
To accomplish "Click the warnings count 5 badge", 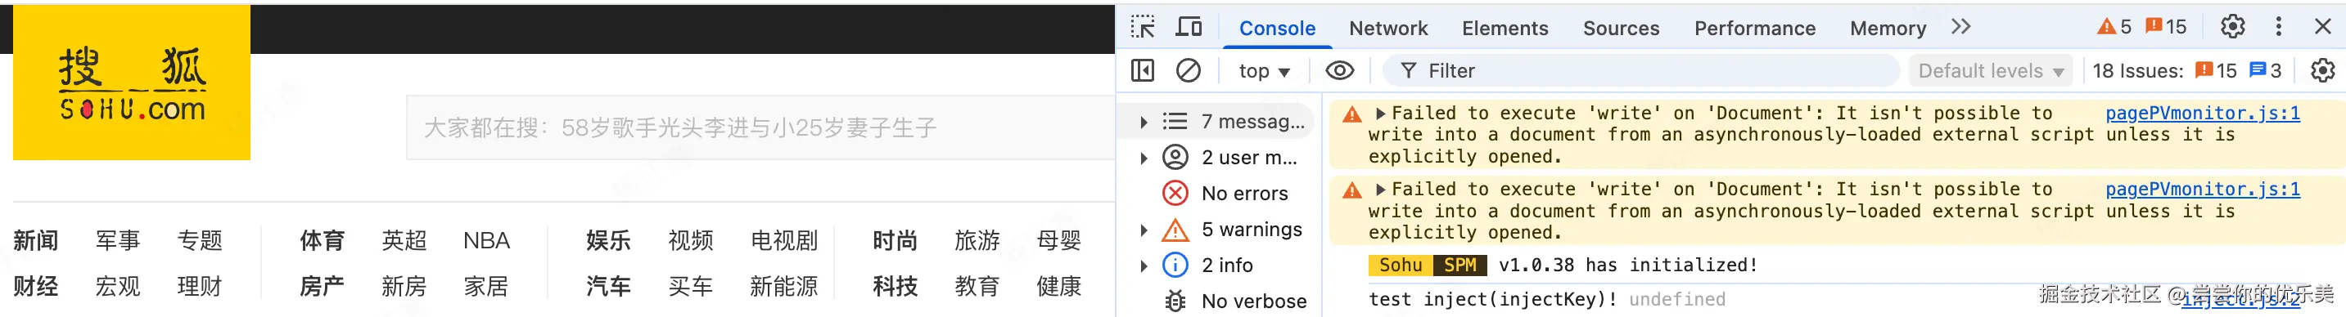I will 2114,27.
